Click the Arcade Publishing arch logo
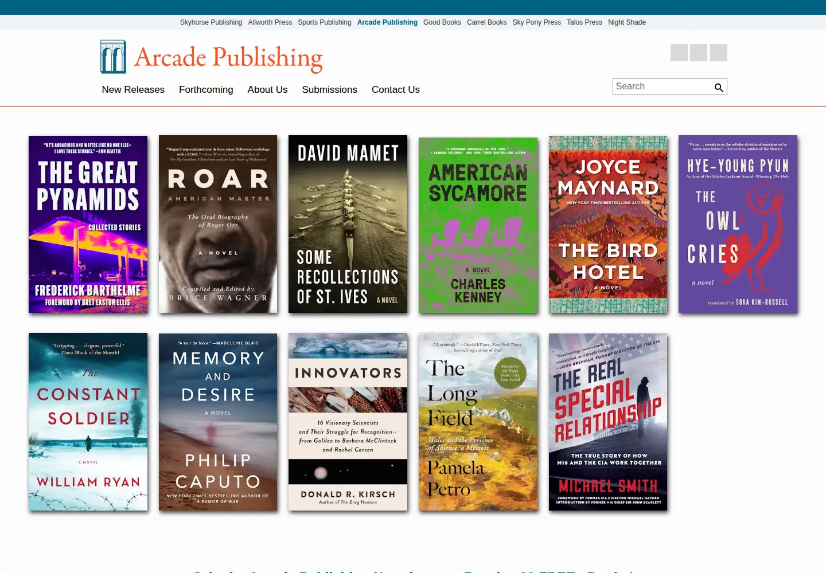 click(113, 57)
